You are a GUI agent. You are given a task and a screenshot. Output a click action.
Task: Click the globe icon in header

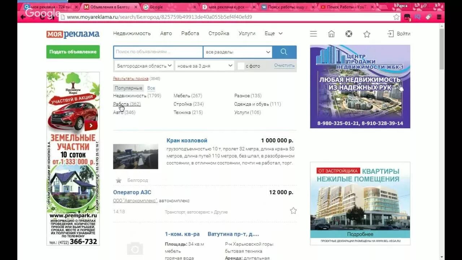tap(349, 34)
